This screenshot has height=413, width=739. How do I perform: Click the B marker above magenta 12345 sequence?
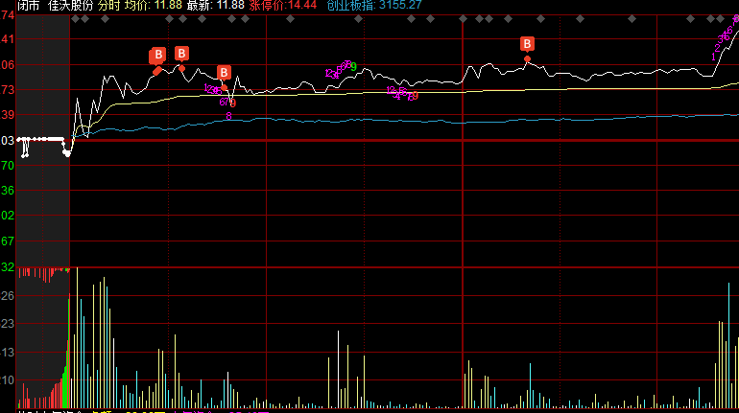click(x=224, y=73)
